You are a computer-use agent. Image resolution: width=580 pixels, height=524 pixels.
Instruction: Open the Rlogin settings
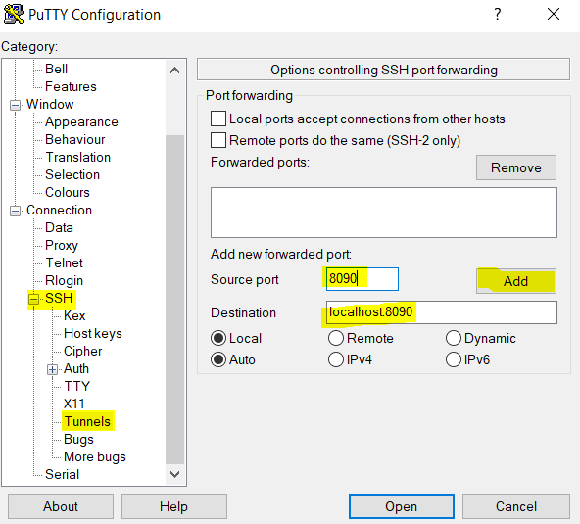tap(64, 281)
